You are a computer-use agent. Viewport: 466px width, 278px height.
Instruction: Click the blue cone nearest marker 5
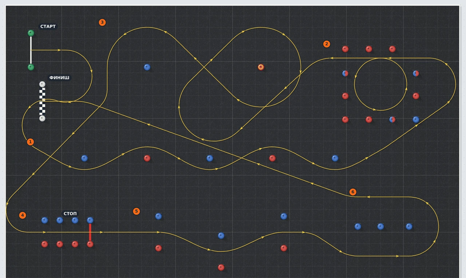[x=158, y=216]
